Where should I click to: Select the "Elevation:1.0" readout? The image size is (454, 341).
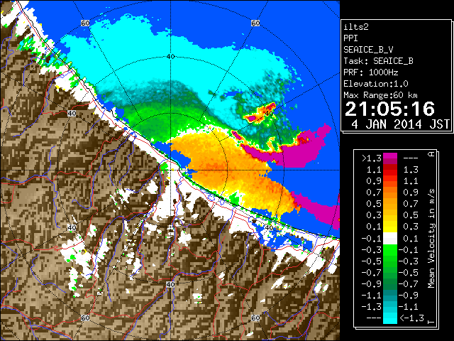pos(376,84)
